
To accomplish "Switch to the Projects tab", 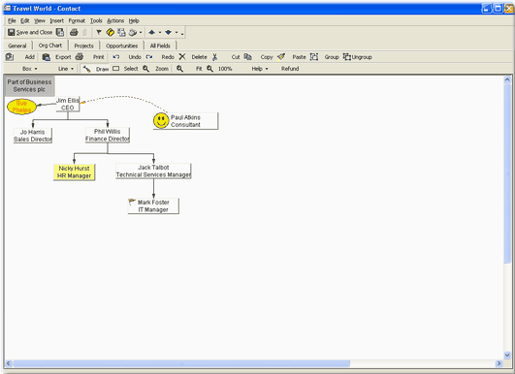I will (x=83, y=46).
